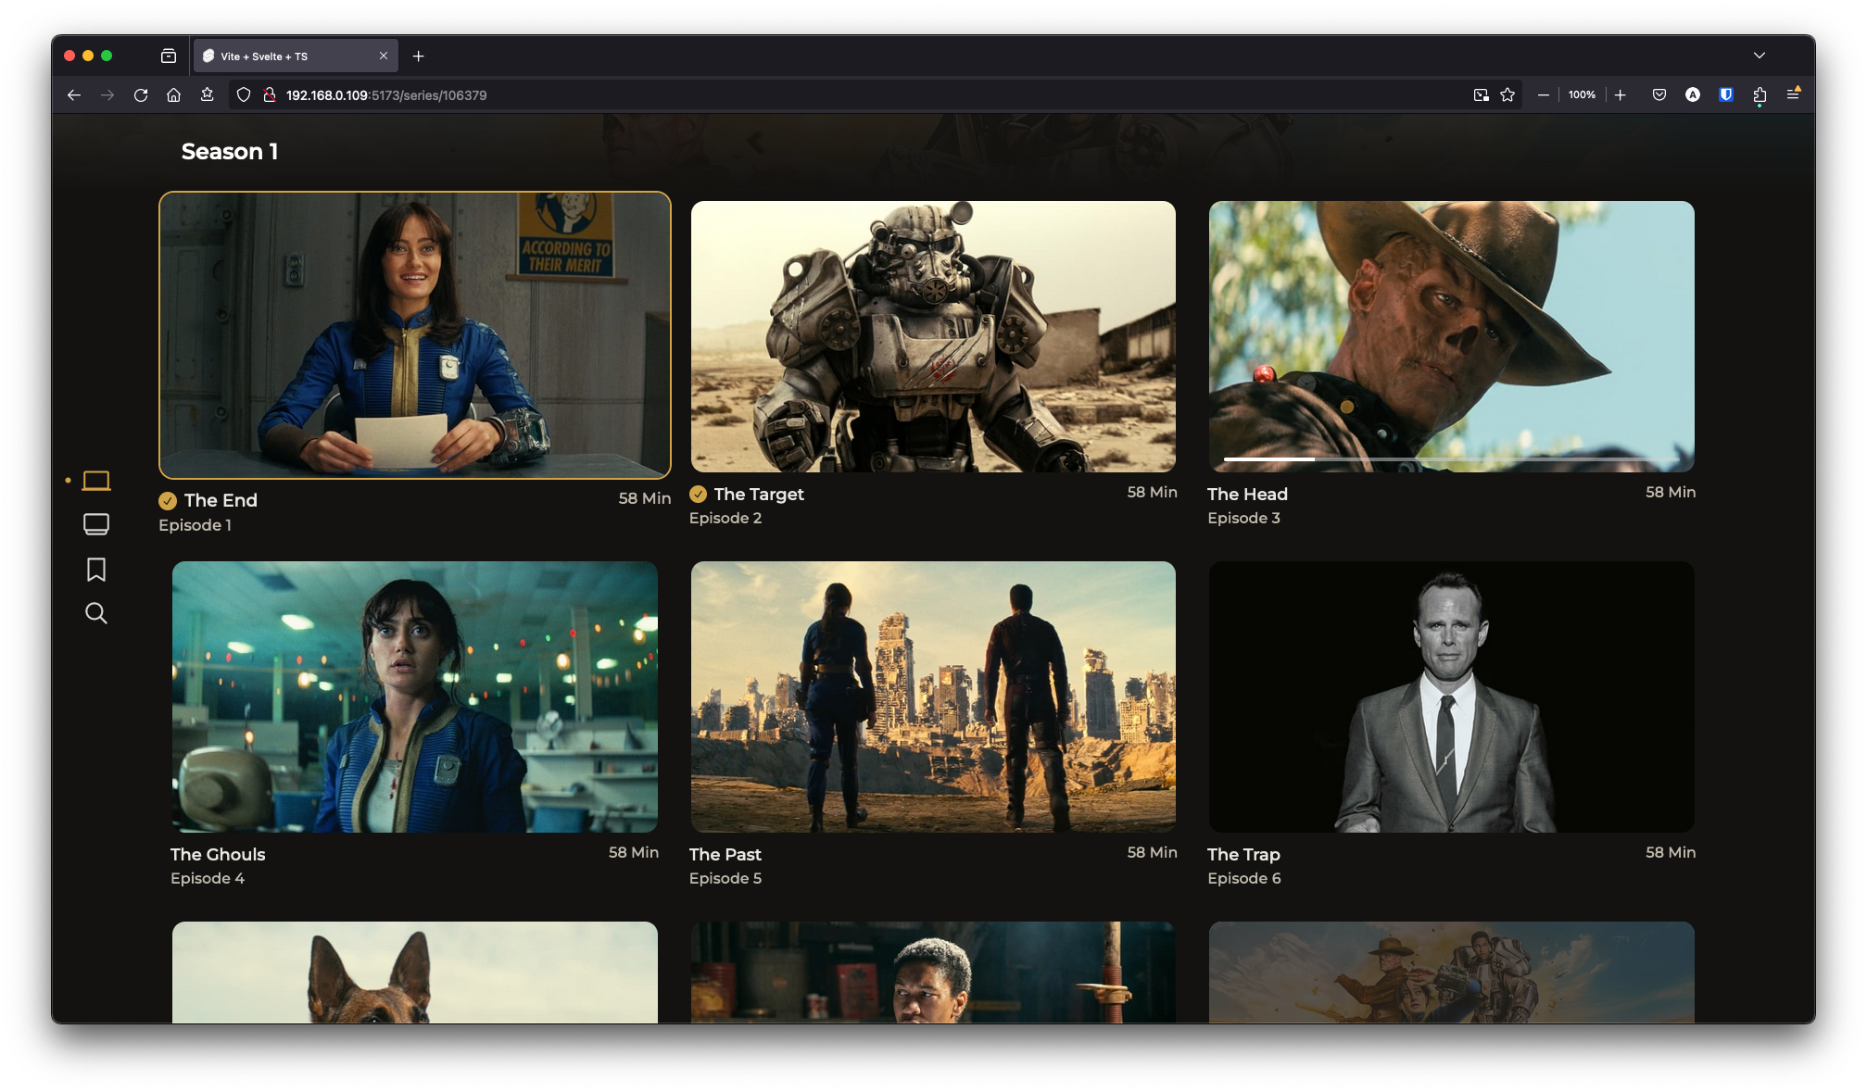Viewport: 1867px width, 1092px height.
Task: Go to browser home icon
Action: click(173, 95)
